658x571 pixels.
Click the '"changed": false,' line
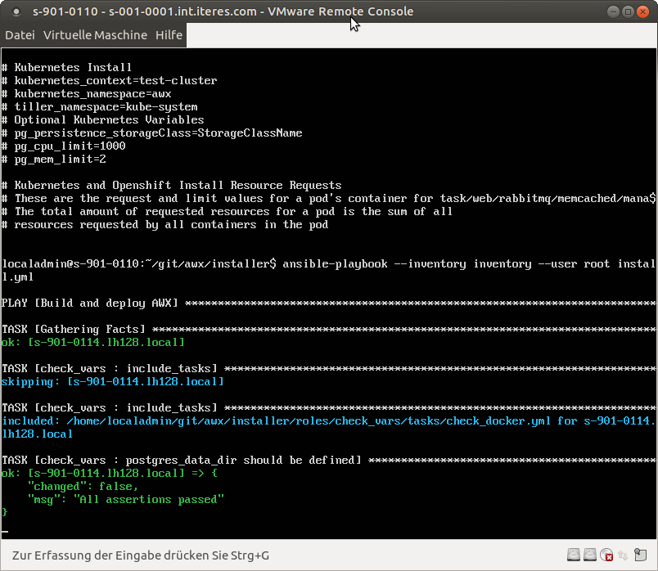83,486
